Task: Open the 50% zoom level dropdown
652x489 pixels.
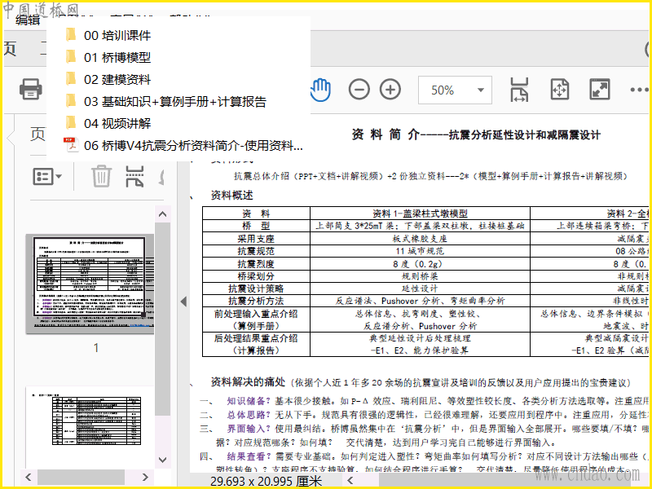Action: click(x=455, y=90)
